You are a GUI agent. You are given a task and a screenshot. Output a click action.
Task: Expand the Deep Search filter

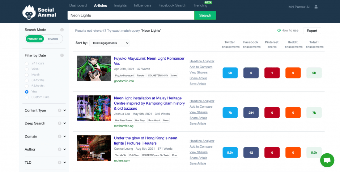click(x=65, y=123)
